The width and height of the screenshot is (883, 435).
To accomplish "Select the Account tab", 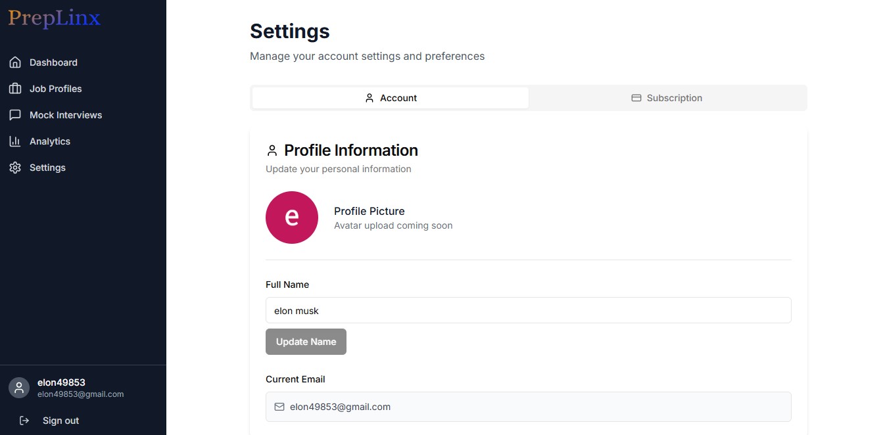I will pos(391,97).
